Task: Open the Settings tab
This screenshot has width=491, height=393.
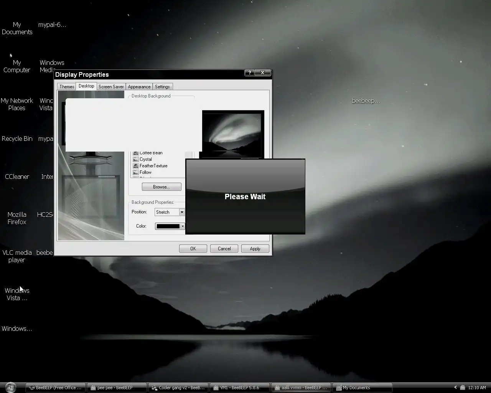Action: point(162,87)
